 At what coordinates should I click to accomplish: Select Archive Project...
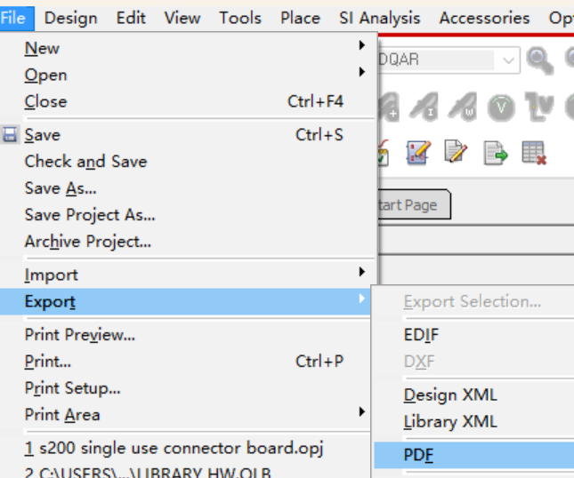(189, 242)
